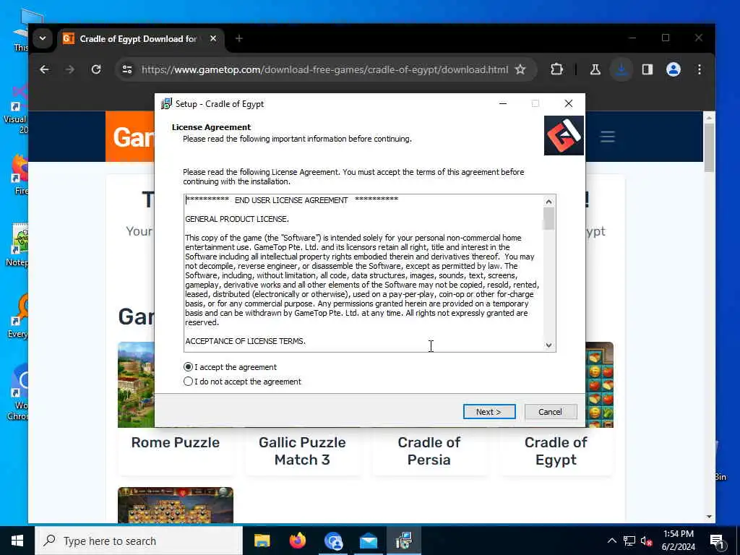Open the Cradle of Egypt game card title
The height and width of the screenshot is (555, 740).
pos(556,451)
